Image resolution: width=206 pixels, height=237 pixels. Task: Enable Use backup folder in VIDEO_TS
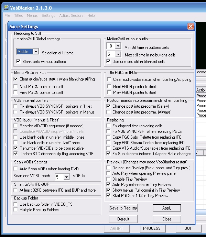[15, 204]
